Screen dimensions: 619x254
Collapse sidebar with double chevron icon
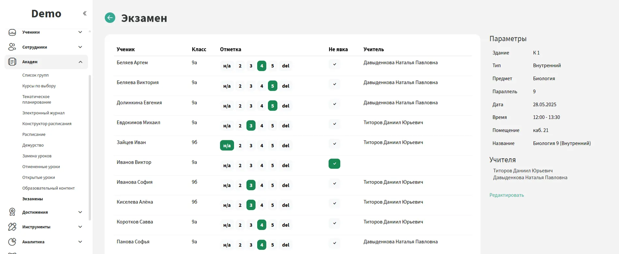click(x=85, y=13)
